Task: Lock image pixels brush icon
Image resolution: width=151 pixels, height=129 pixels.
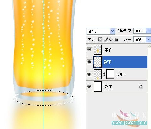Action: (x=106, y=39)
